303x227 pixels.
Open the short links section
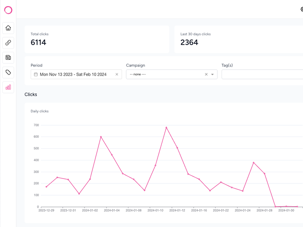[x=8, y=43]
